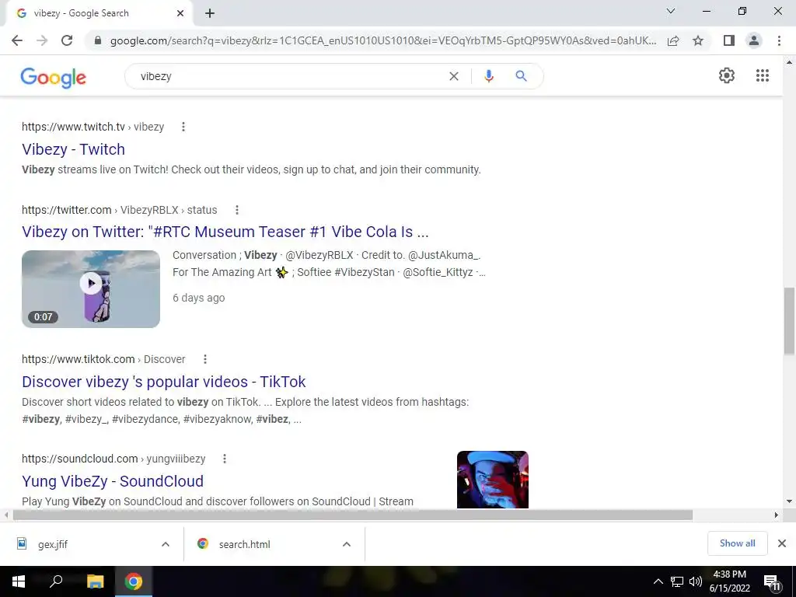Click the tiktok.com › Discover URL text

[103, 359]
